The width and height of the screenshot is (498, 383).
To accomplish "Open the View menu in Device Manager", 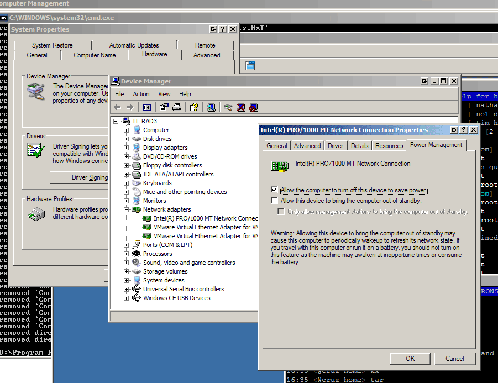I will pyautogui.click(x=164, y=94).
